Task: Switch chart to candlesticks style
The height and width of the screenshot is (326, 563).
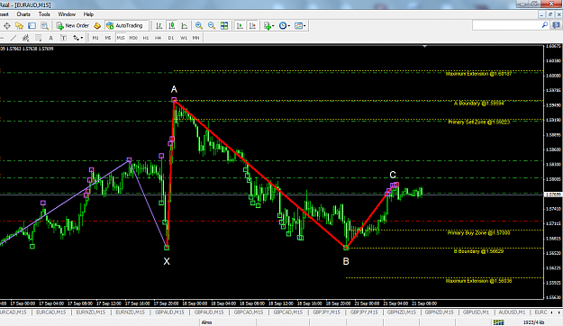Action: click(172, 26)
